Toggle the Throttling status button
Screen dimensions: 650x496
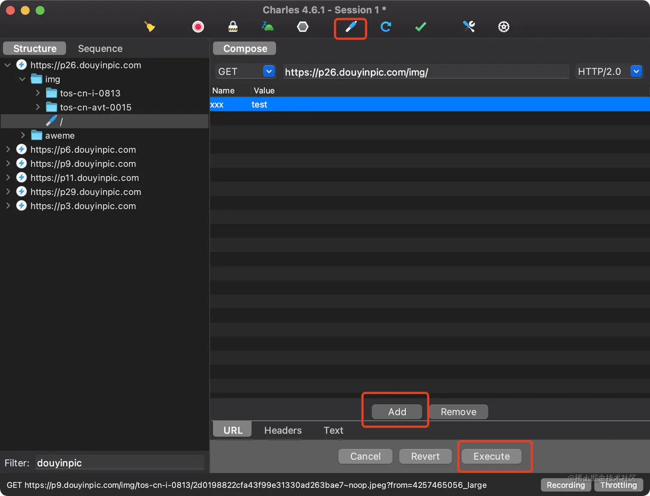(619, 485)
